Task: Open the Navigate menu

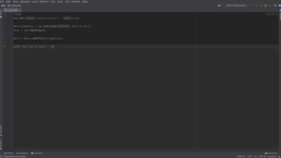Action: [25, 2]
